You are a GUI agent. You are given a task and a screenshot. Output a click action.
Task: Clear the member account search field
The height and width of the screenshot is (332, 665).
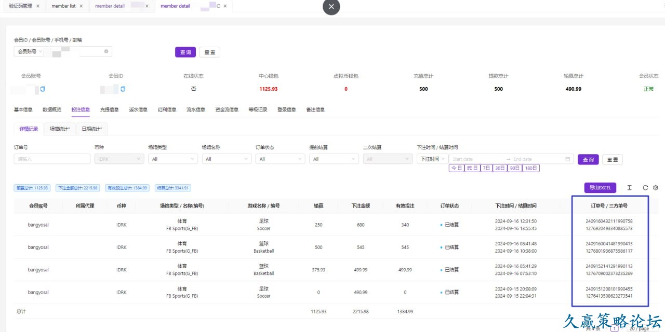tap(106, 51)
